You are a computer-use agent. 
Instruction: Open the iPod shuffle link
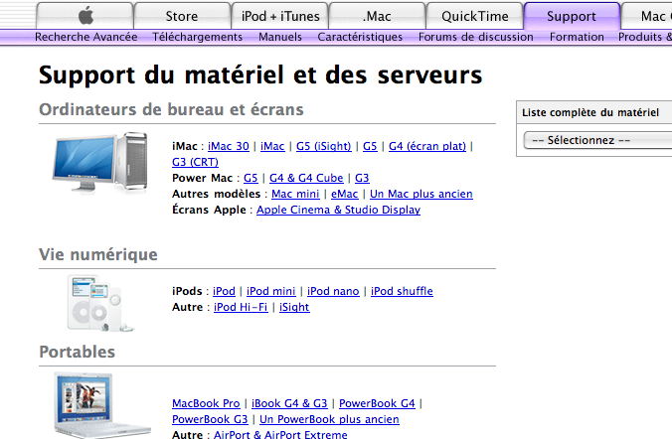(x=402, y=291)
